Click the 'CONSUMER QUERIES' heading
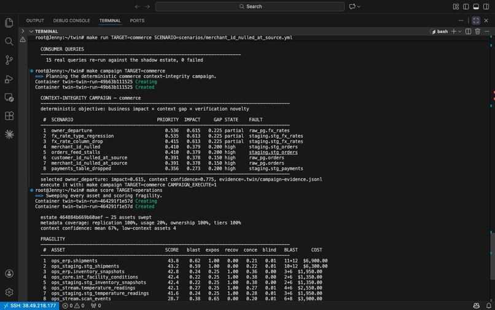495x310 pixels. [62, 49]
